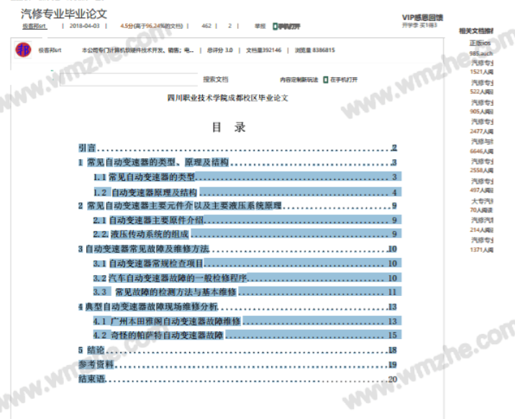
Task: Select entry 1.1 常见自动变速器的类型
Action: click(247, 177)
